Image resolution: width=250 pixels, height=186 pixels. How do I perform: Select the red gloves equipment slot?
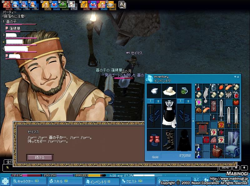point(154,140)
